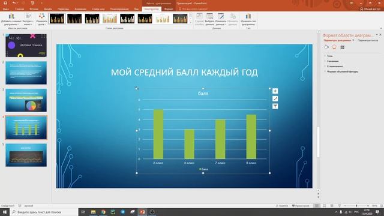This screenshot has height=216, width=384.
Task: Click the chart title 'балл'
Action: pyautogui.click(x=203, y=94)
